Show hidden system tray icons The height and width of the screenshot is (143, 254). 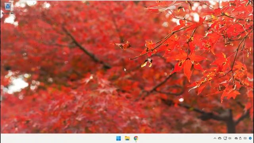(x=215, y=138)
